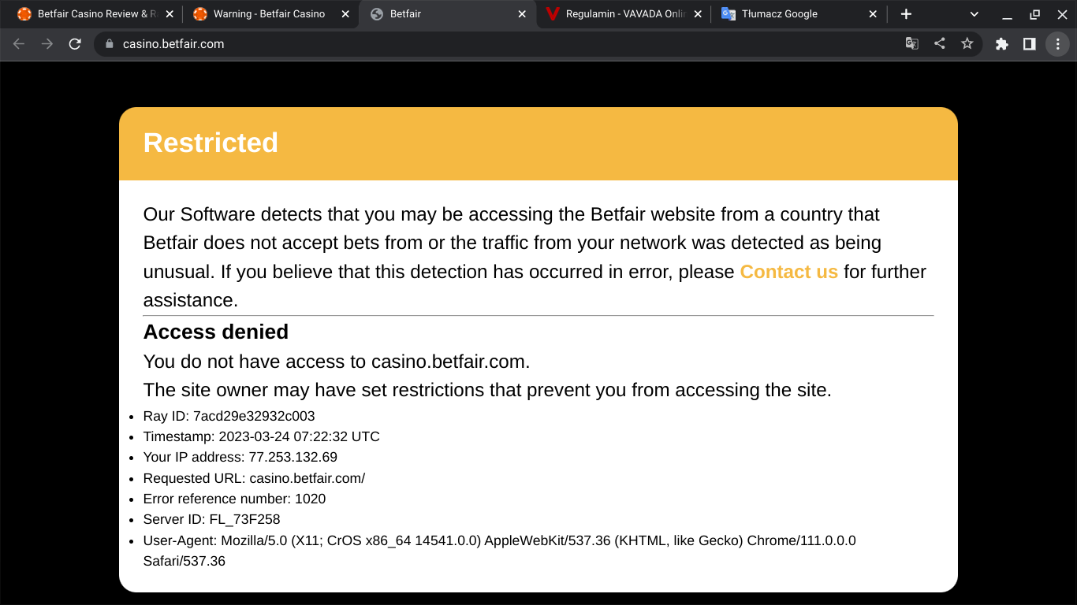Screen dimensions: 1077x605
Task: Open a new tab
Action: [x=906, y=14]
